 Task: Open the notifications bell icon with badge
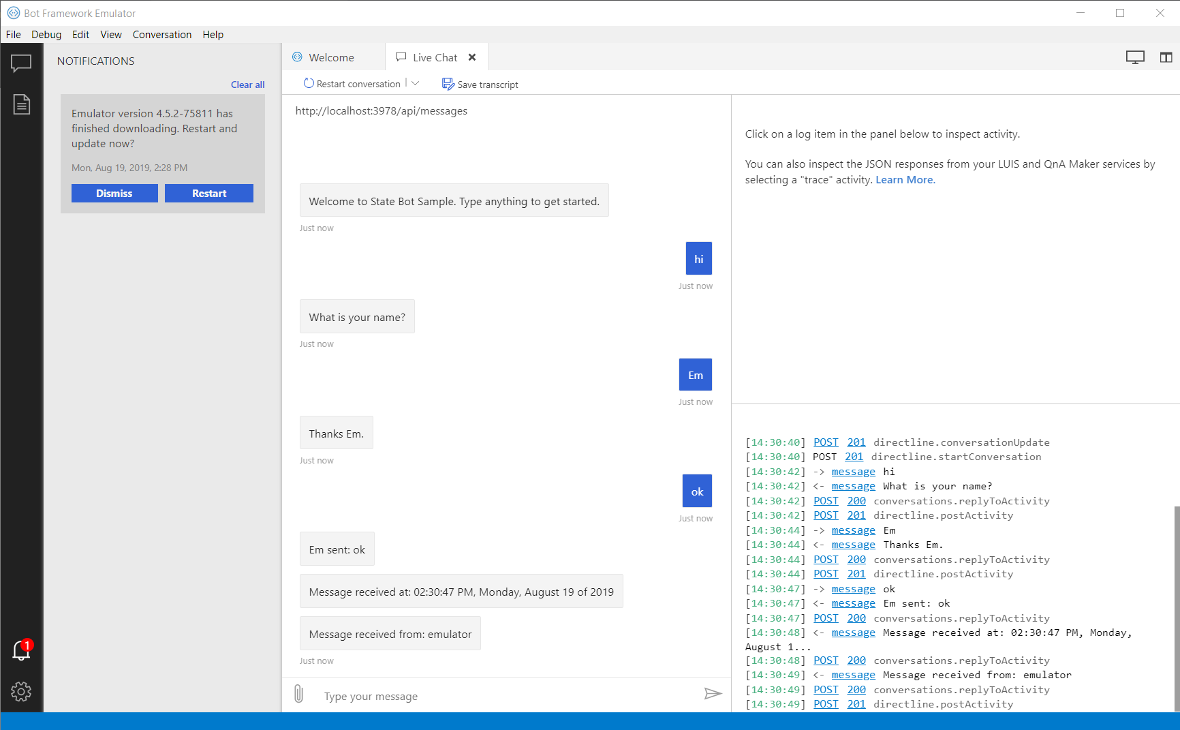click(x=21, y=651)
